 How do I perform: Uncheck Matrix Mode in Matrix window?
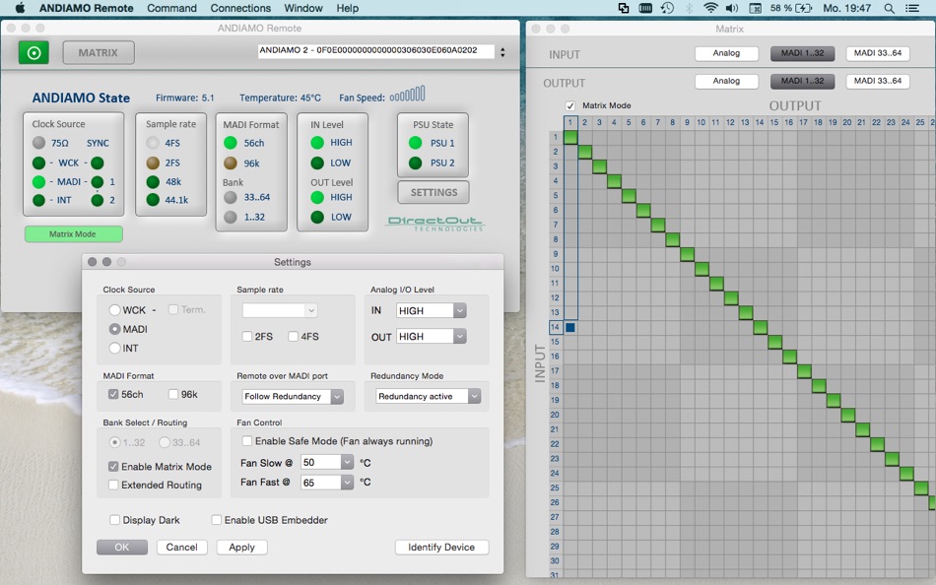570,105
